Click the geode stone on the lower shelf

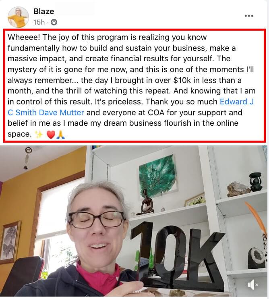[257, 258]
